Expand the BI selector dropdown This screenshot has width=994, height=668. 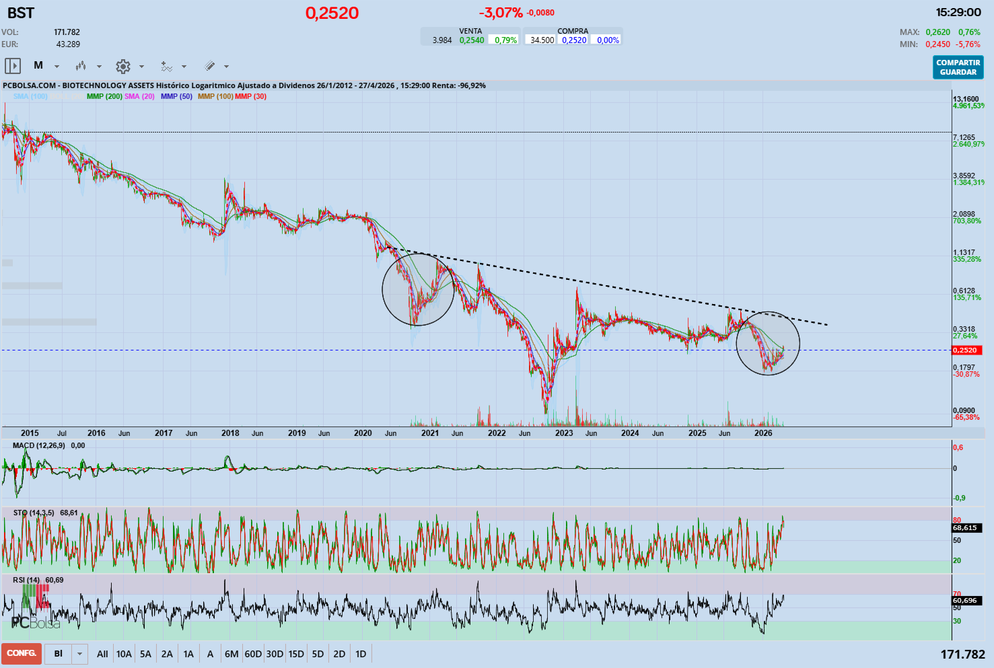79,653
